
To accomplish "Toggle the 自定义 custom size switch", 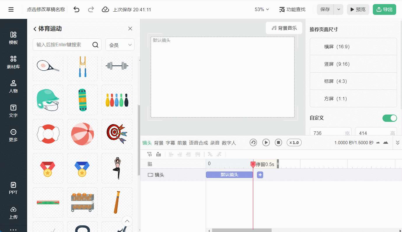I will 390,118.
